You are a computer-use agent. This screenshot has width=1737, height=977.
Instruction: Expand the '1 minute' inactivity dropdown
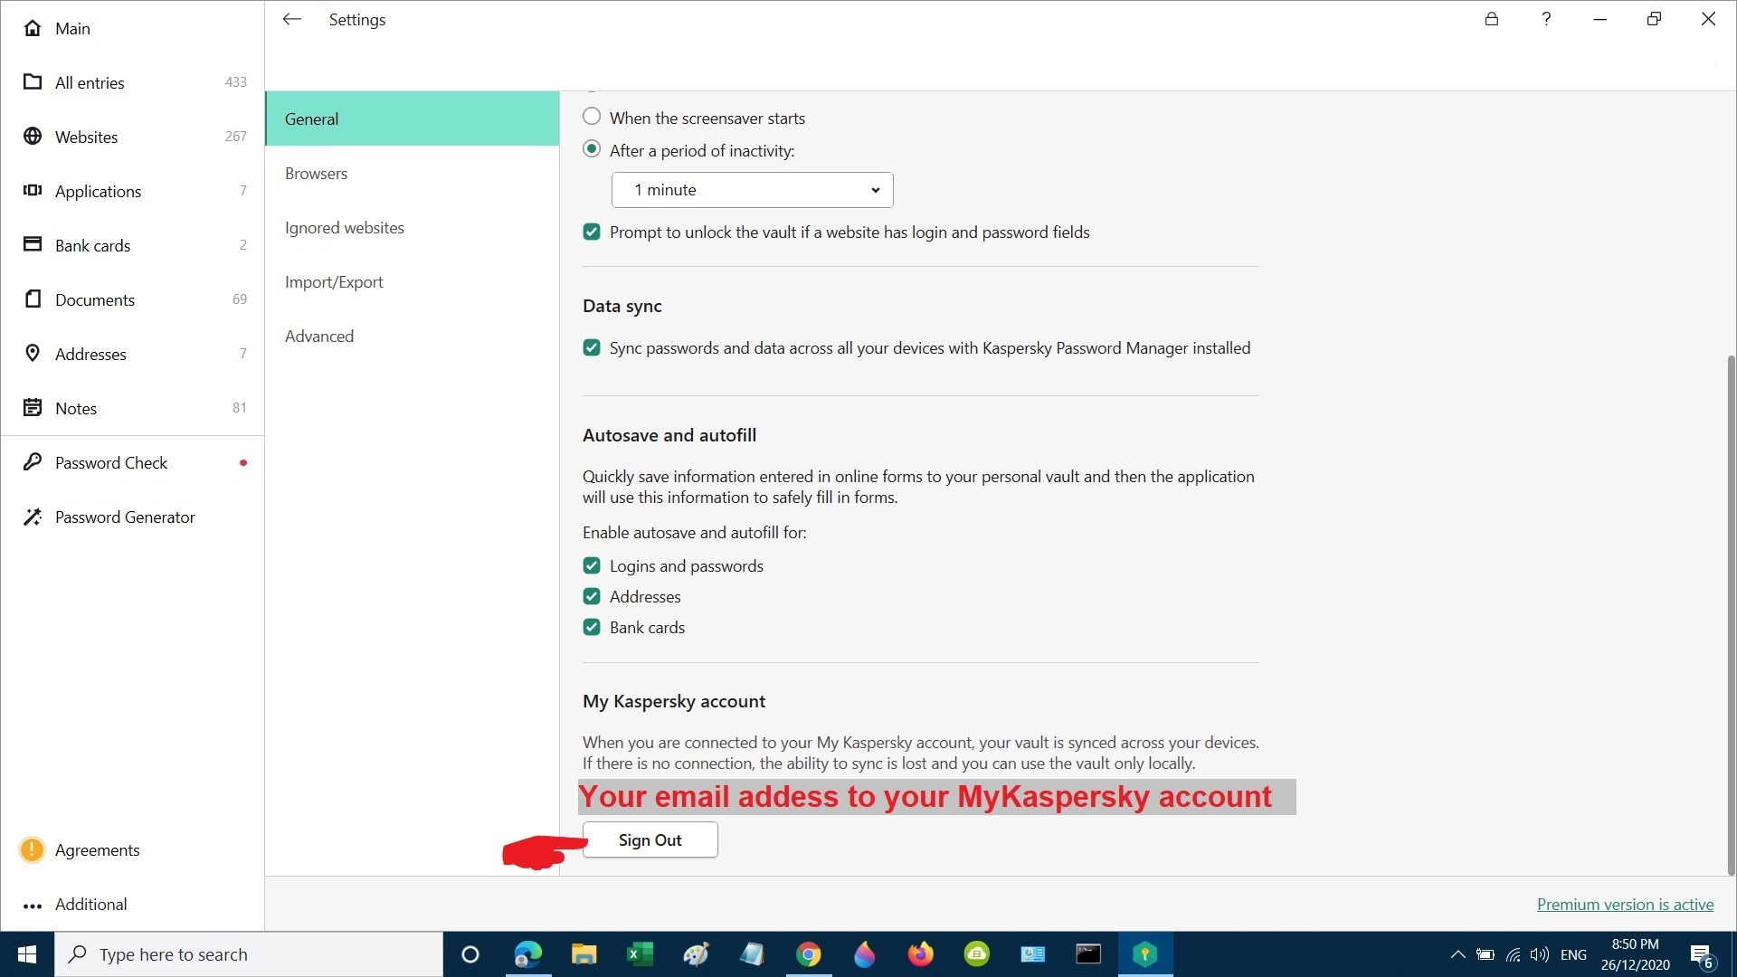click(752, 190)
